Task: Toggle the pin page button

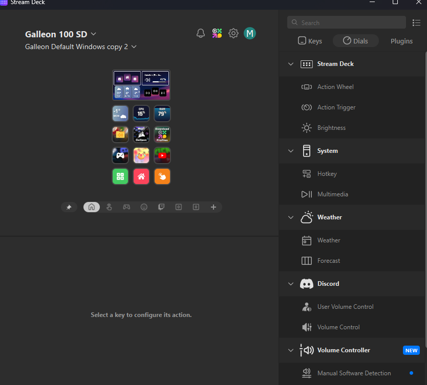Action: pyautogui.click(x=69, y=207)
